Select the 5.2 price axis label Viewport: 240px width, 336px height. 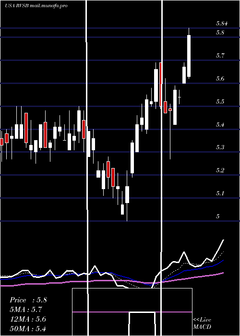coord(220,170)
